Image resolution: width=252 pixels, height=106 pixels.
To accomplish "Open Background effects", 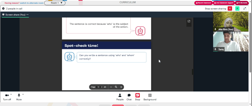I will [x=150, y=97].
